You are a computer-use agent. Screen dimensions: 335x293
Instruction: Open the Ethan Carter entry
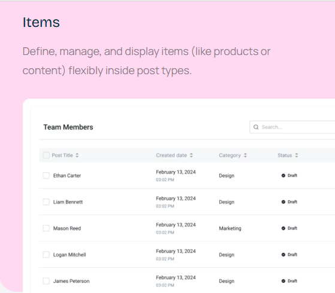67,176
